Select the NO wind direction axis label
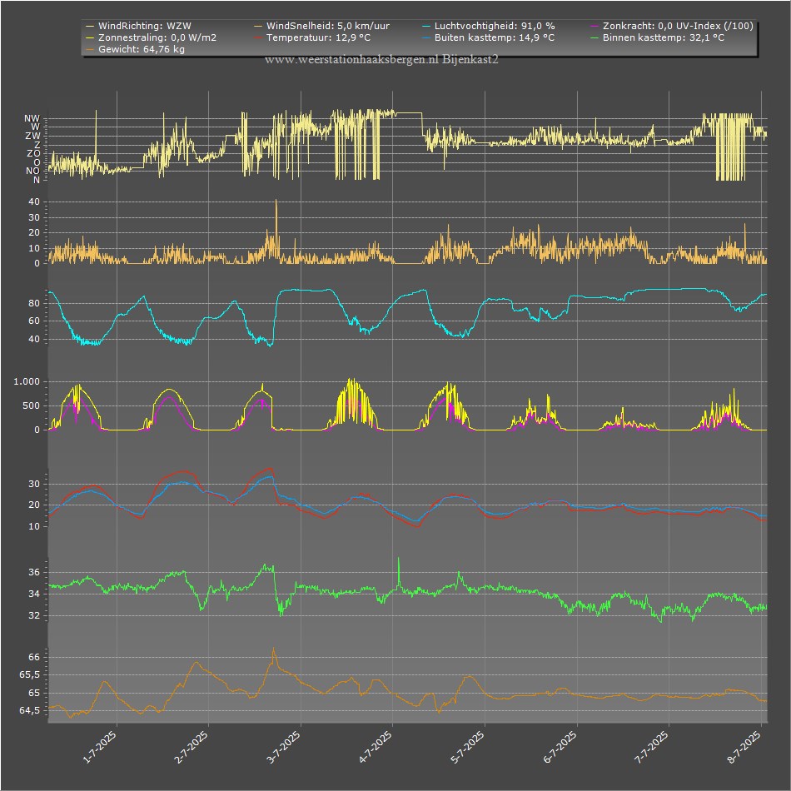The image size is (791, 791). (x=32, y=171)
